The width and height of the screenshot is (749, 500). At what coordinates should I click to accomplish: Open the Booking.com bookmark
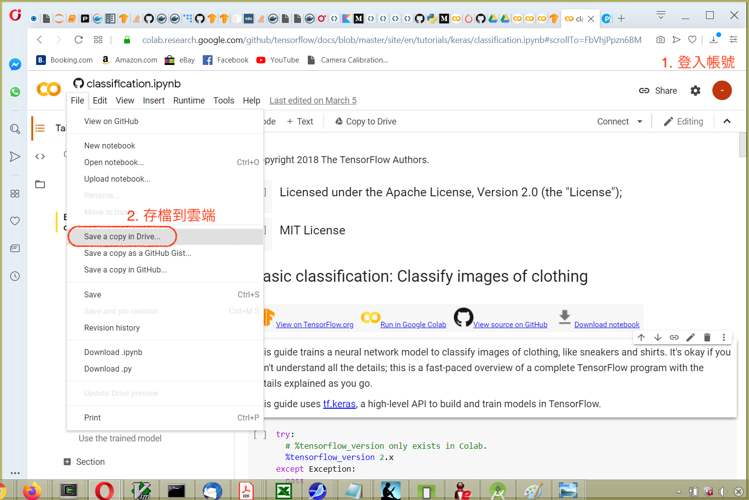pyautogui.click(x=64, y=60)
